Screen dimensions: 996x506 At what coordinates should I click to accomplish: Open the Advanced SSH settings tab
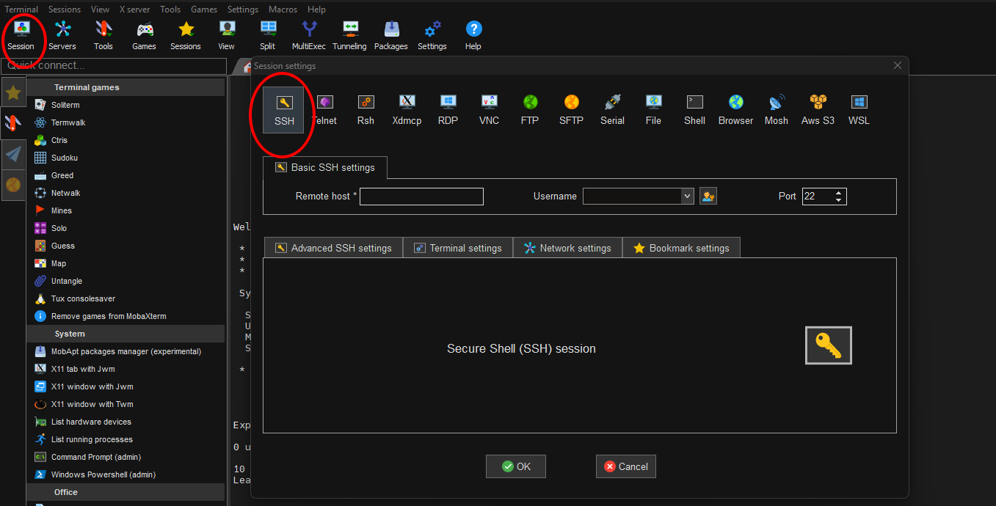coord(333,248)
